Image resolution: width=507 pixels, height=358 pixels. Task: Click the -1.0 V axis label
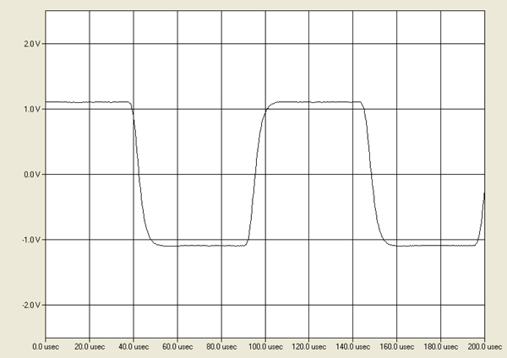click(31, 240)
